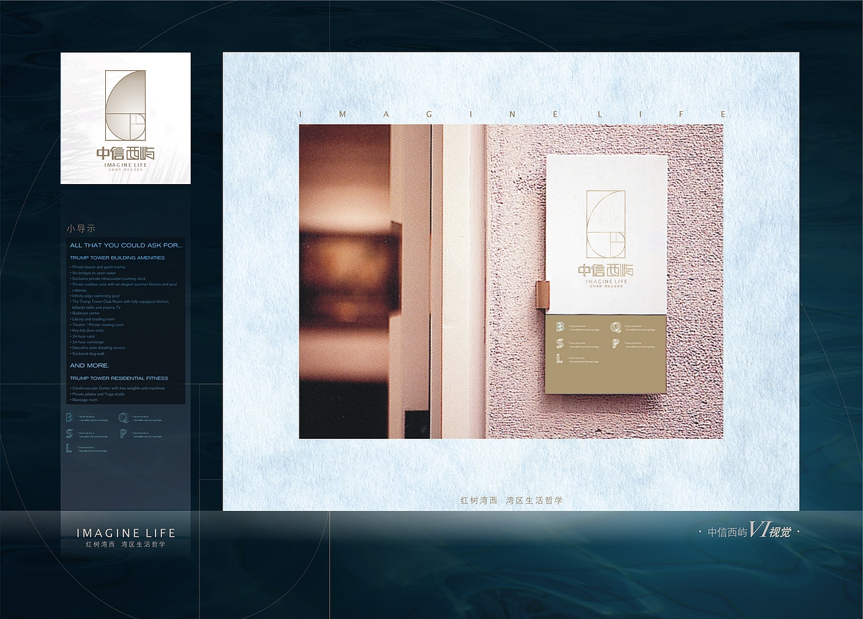Click the golden spiral logo on the wall sign
The height and width of the screenshot is (619, 863).
(606, 225)
